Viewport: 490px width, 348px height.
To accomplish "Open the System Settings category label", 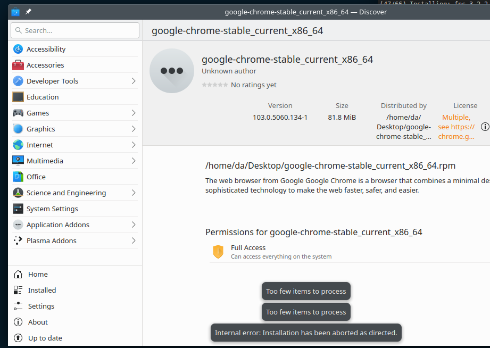I will coord(52,209).
